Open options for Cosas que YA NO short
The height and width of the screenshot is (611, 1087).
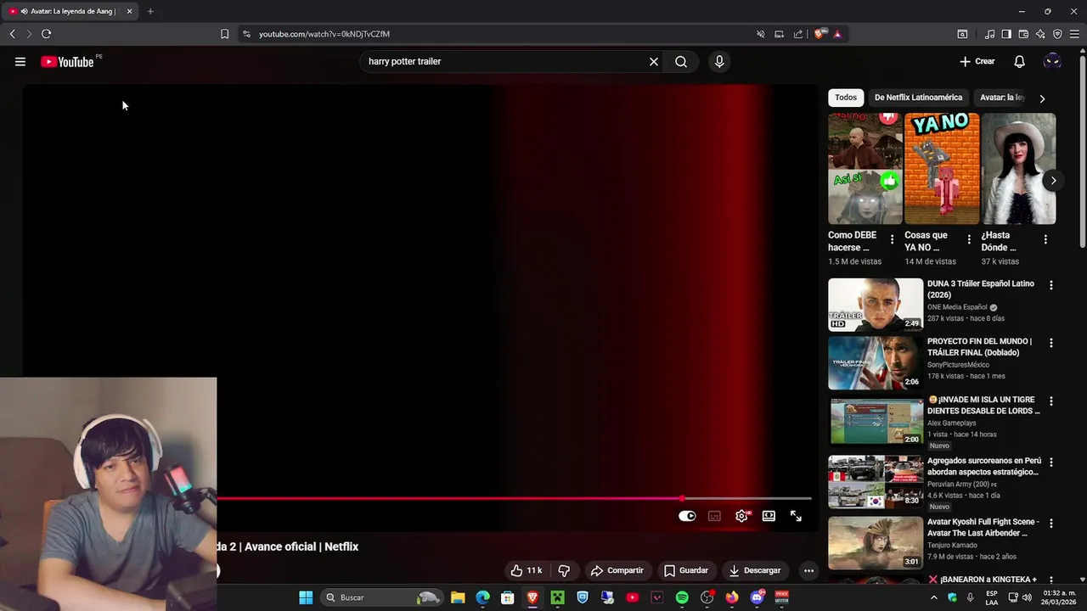(969, 240)
